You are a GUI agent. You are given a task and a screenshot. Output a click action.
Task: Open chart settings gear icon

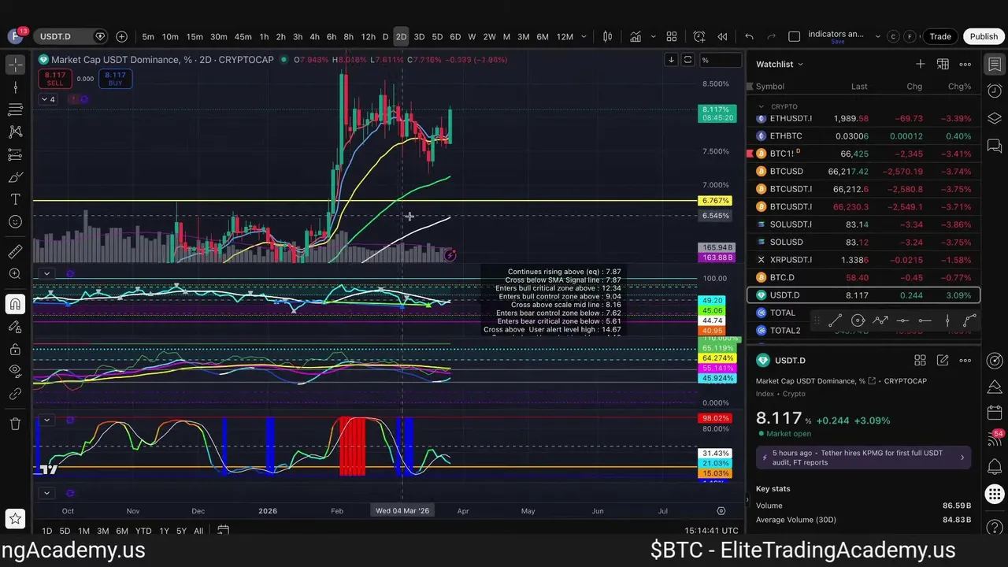pyautogui.click(x=721, y=510)
